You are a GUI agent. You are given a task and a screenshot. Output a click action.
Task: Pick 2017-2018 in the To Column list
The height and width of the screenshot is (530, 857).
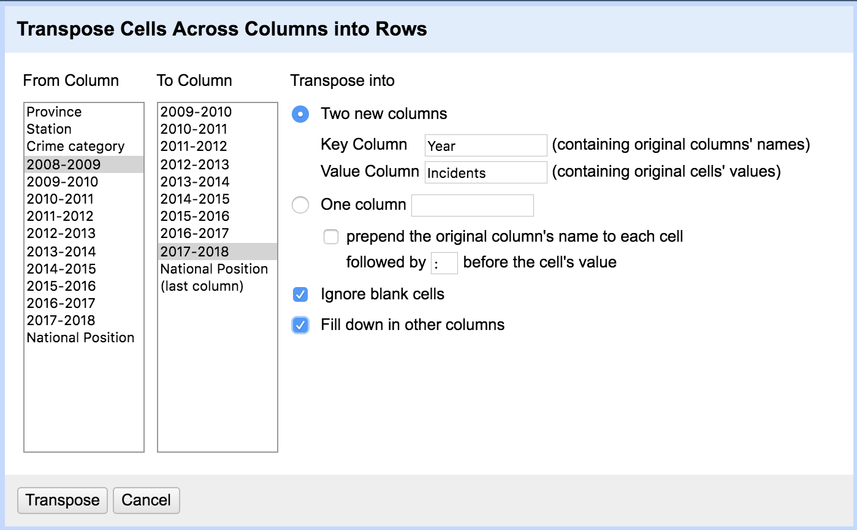(x=218, y=252)
